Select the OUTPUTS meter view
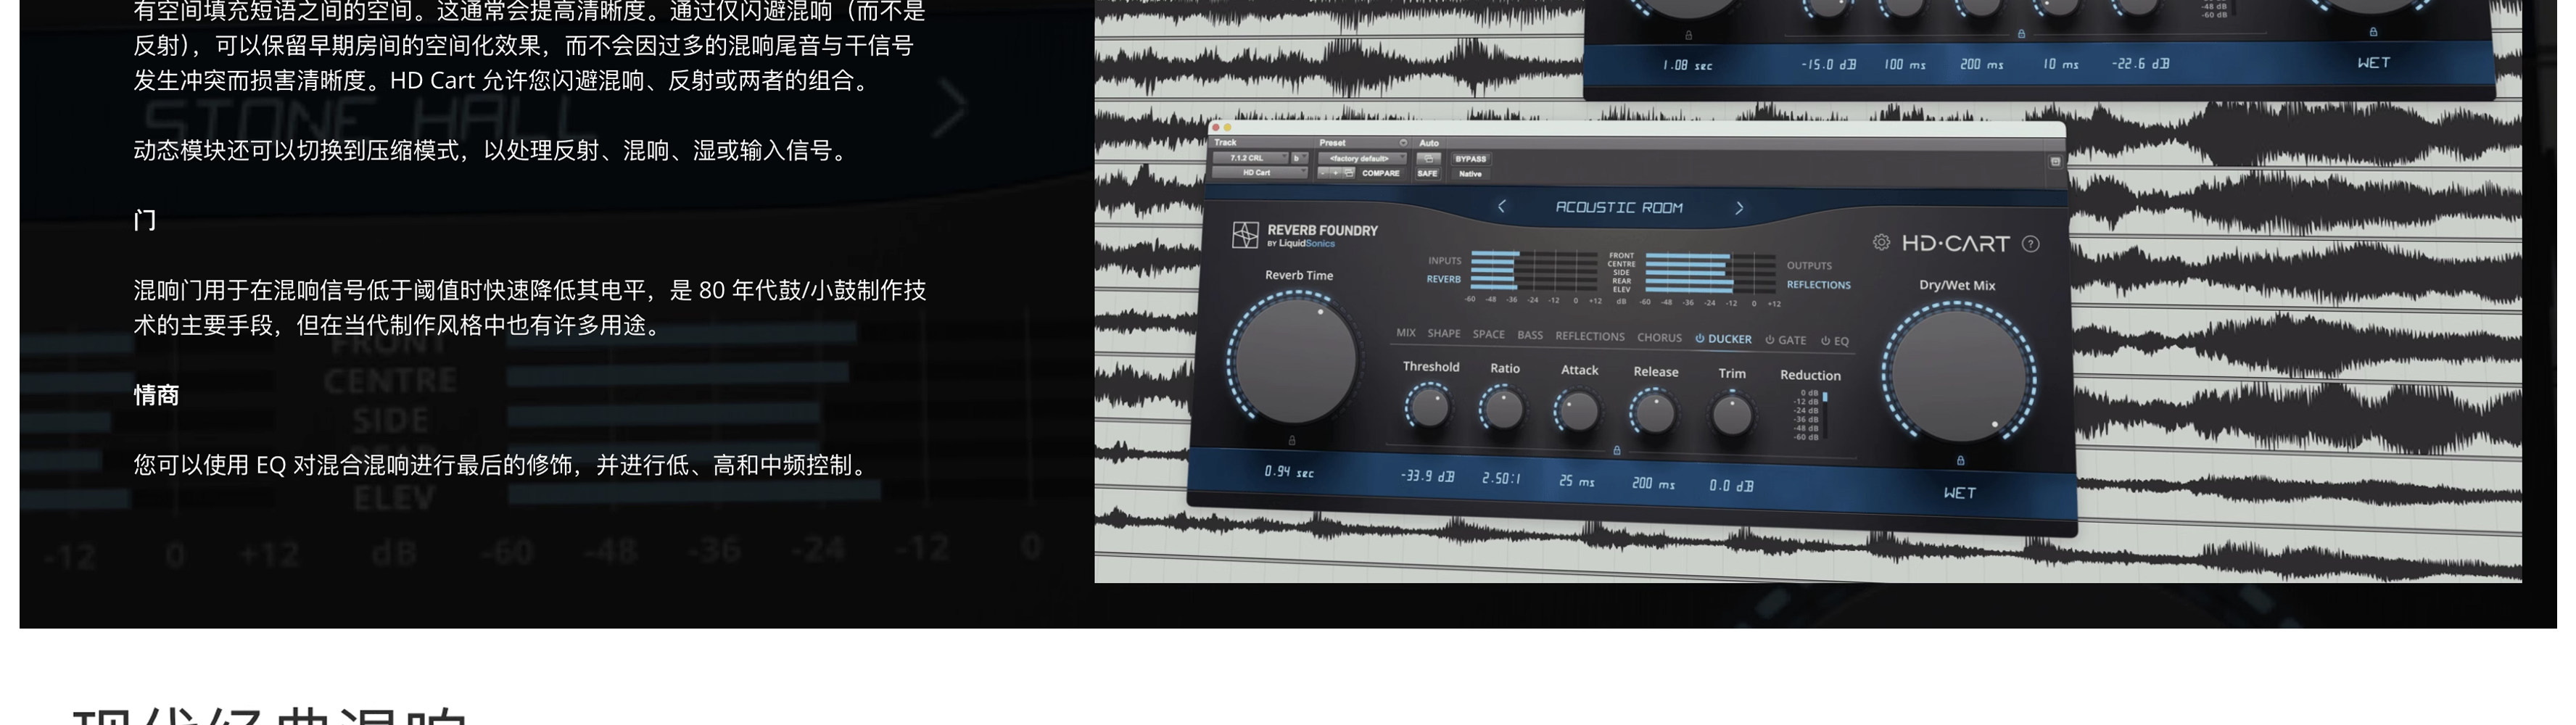2576x725 pixels. point(1809,266)
